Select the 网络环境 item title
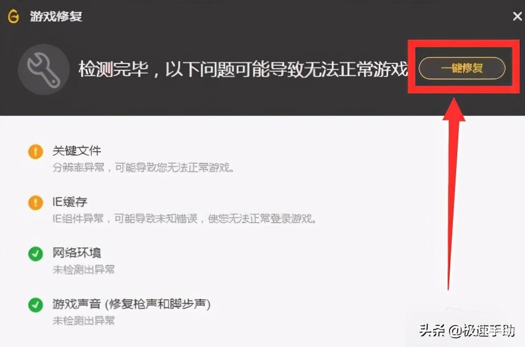The image size is (525, 347). click(77, 252)
